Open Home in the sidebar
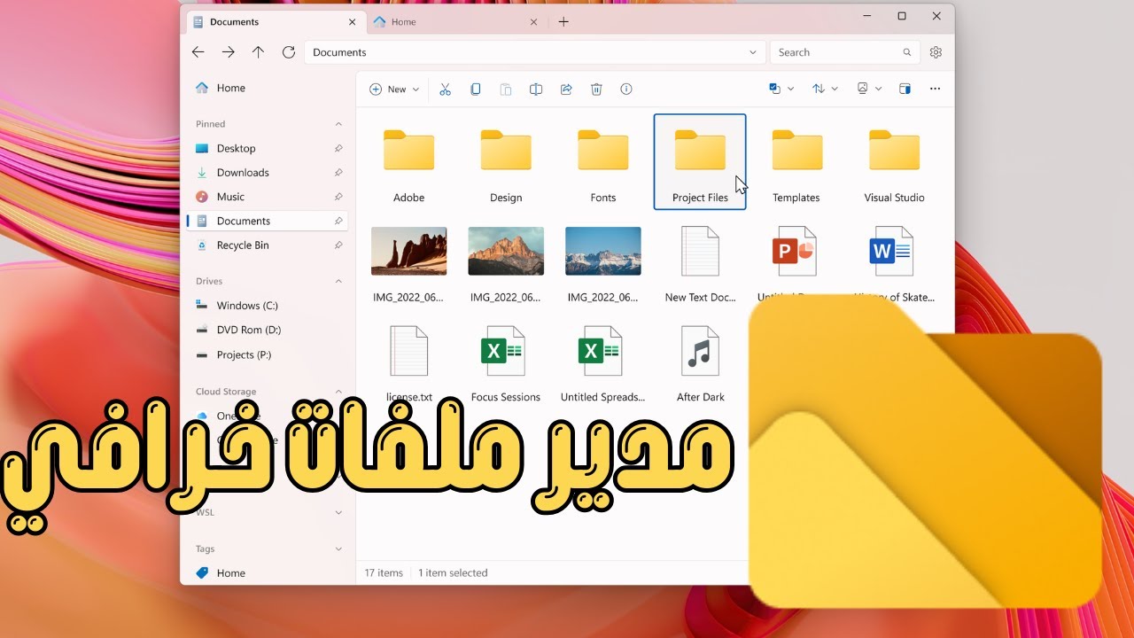 click(x=268, y=88)
